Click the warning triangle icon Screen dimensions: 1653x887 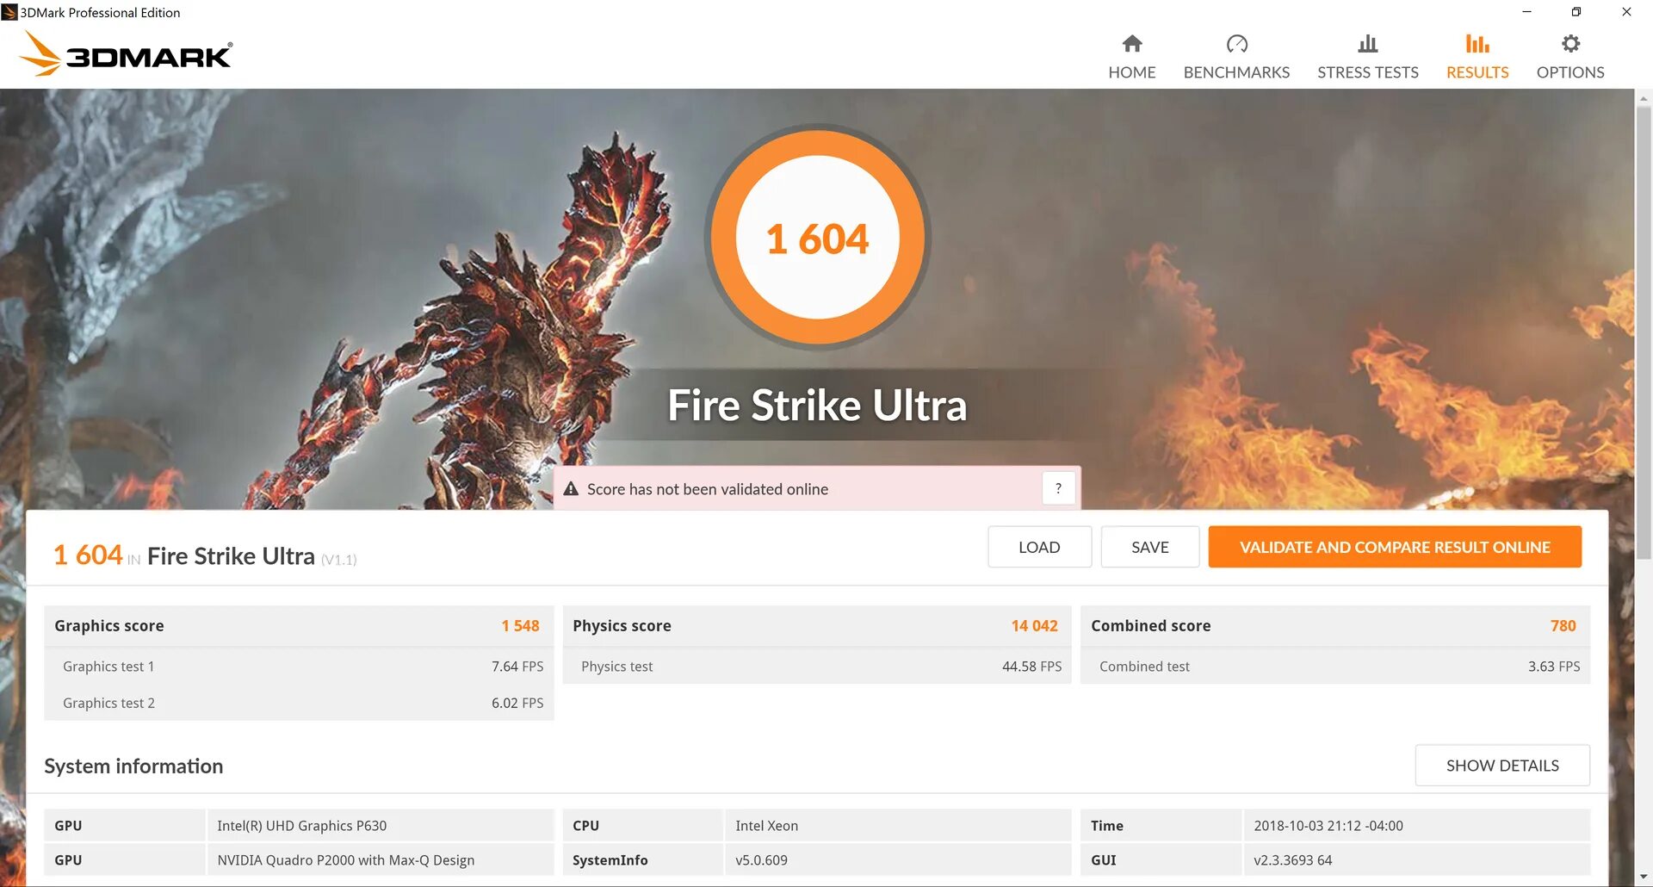[x=571, y=489]
